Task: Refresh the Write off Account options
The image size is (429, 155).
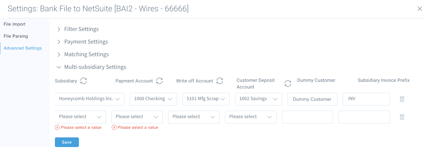Action: (220, 81)
